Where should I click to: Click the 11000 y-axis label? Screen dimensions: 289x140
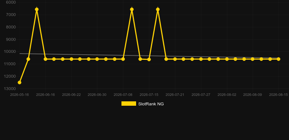10,64
